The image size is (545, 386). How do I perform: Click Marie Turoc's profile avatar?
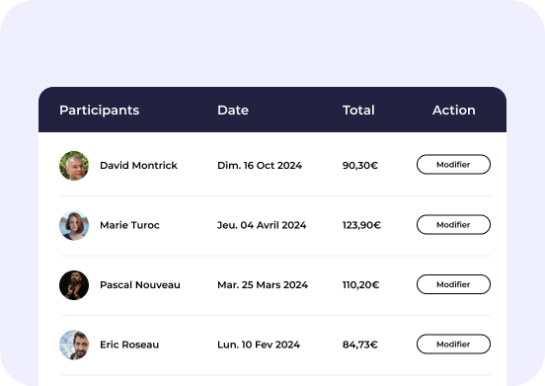pos(74,225)
